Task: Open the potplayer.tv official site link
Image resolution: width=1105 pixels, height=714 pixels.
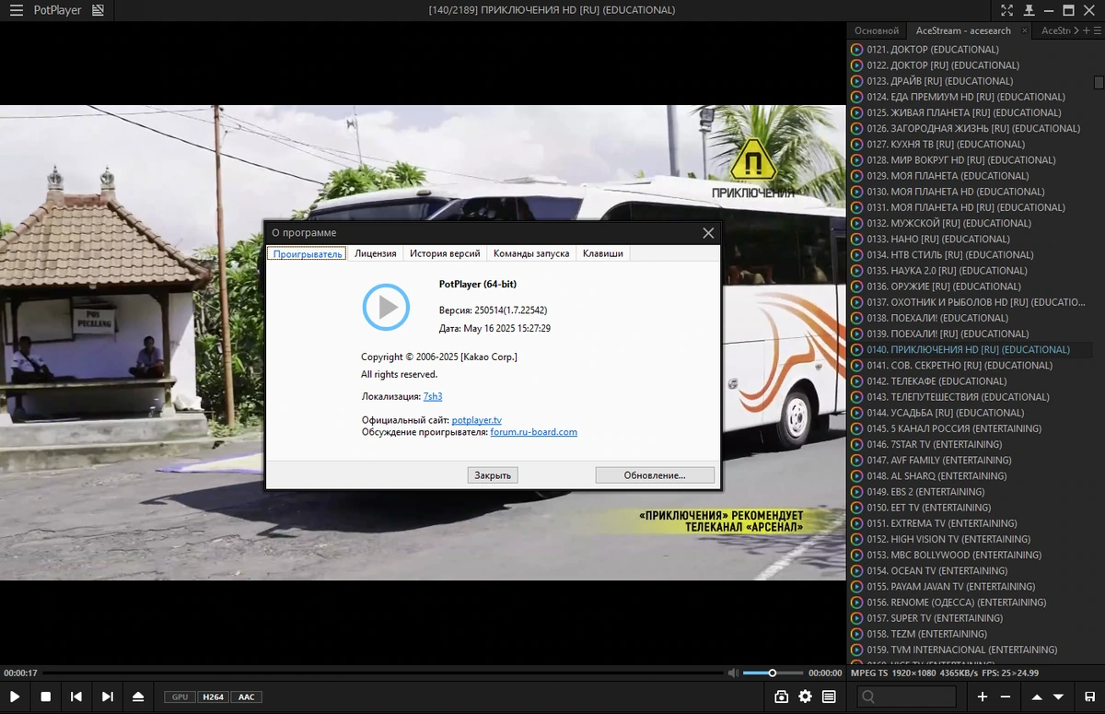Action: [x=477, y=420]
